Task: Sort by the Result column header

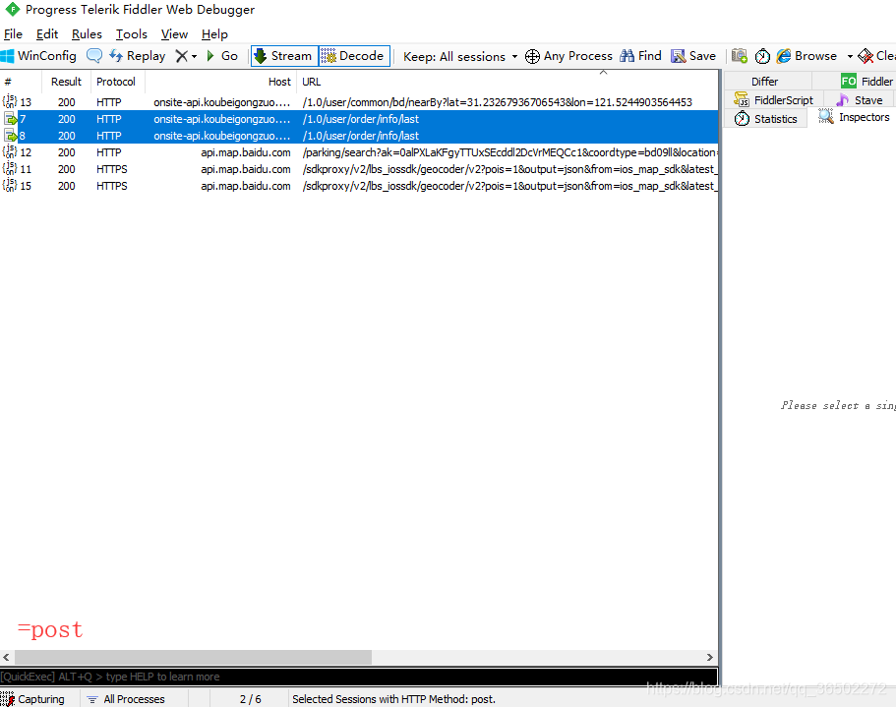Action: click(66, 82)
